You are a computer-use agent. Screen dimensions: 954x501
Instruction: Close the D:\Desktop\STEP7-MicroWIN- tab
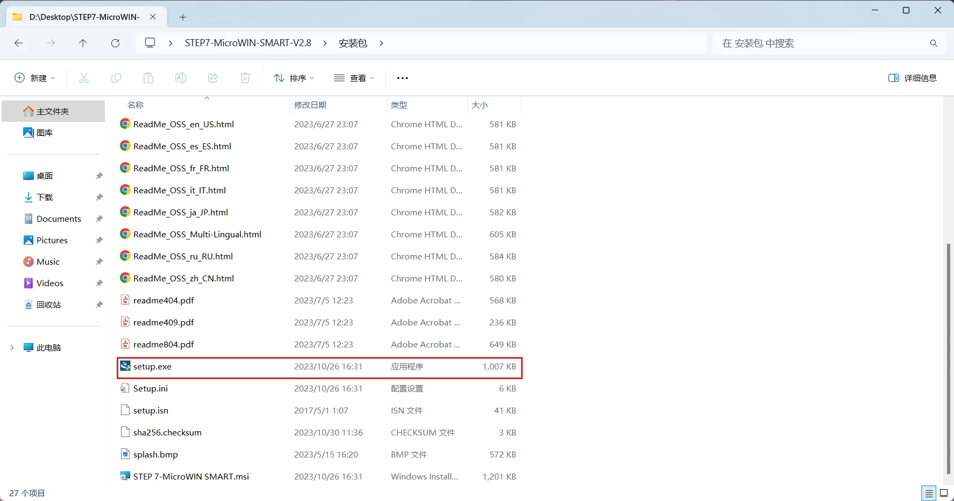tap(153, 17)
